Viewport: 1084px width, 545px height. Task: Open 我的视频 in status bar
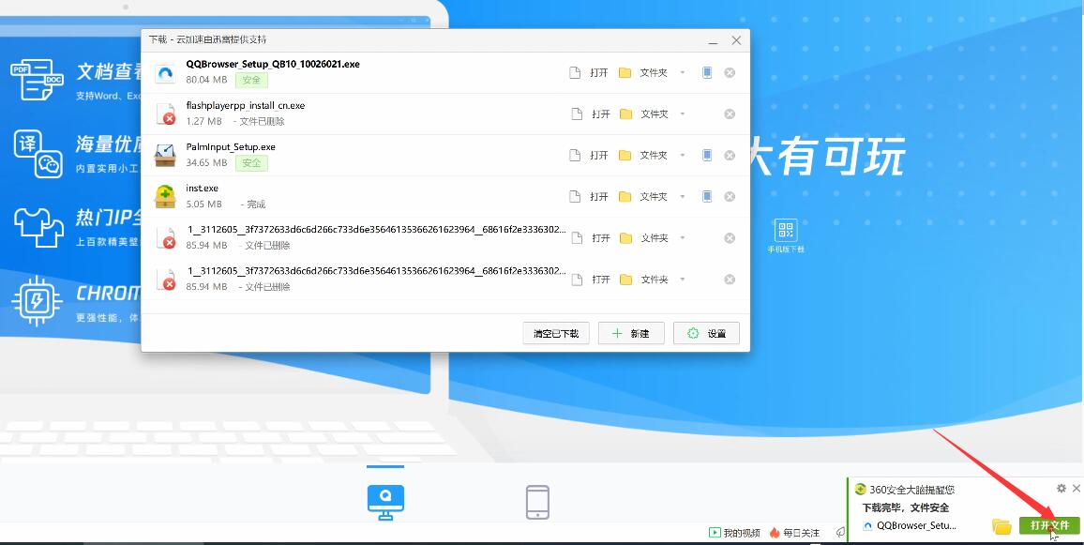pyautogui.click(x=734, y=533)
